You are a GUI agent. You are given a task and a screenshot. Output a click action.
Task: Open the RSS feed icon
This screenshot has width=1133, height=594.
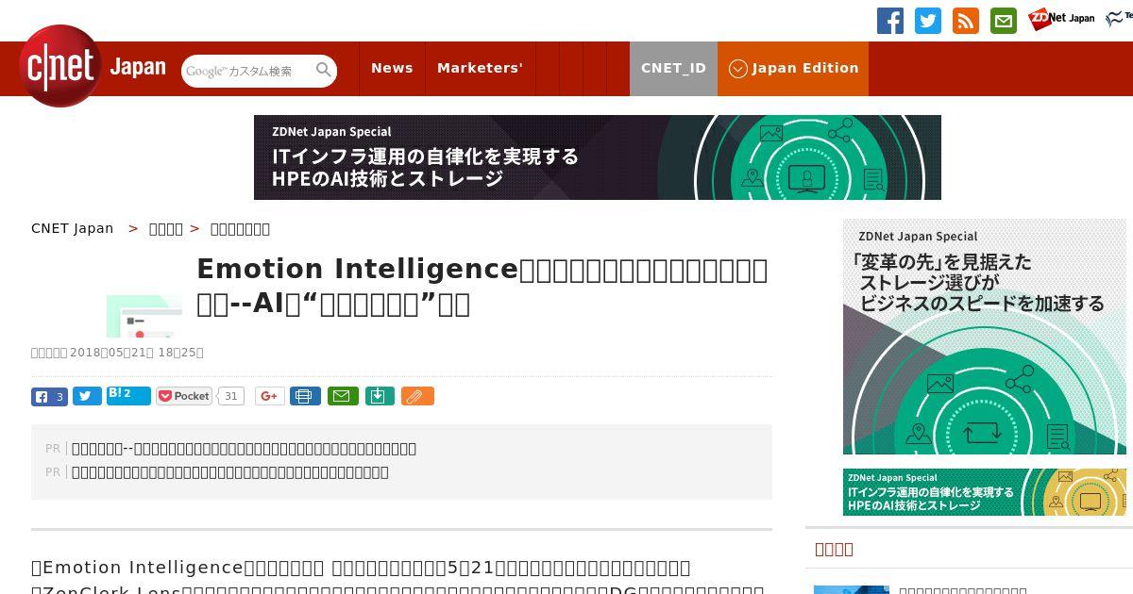966,21
